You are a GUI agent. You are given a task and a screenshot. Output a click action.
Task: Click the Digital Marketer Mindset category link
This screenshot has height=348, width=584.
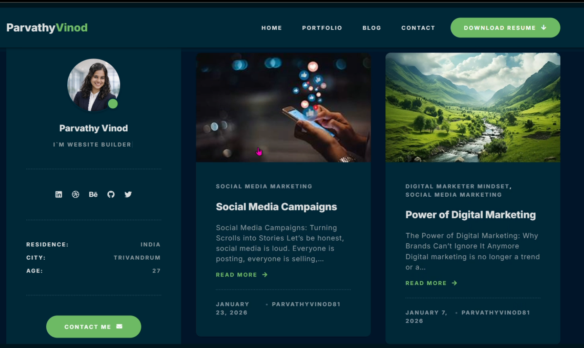tap(458, 187)
